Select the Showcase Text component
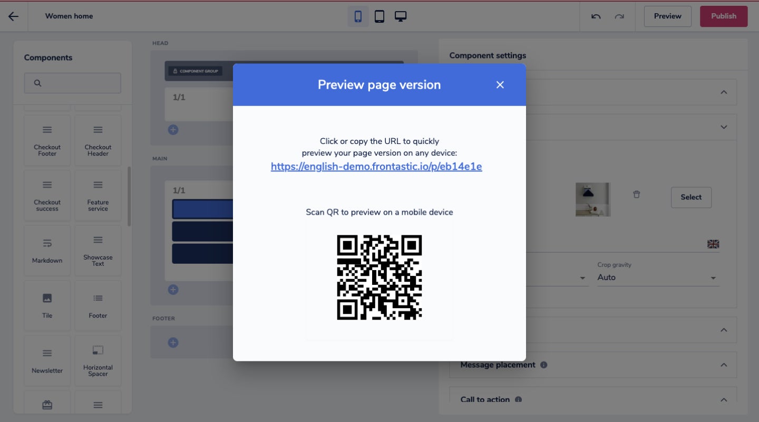Viewport: 759px width, 422px height. (98, 251)
